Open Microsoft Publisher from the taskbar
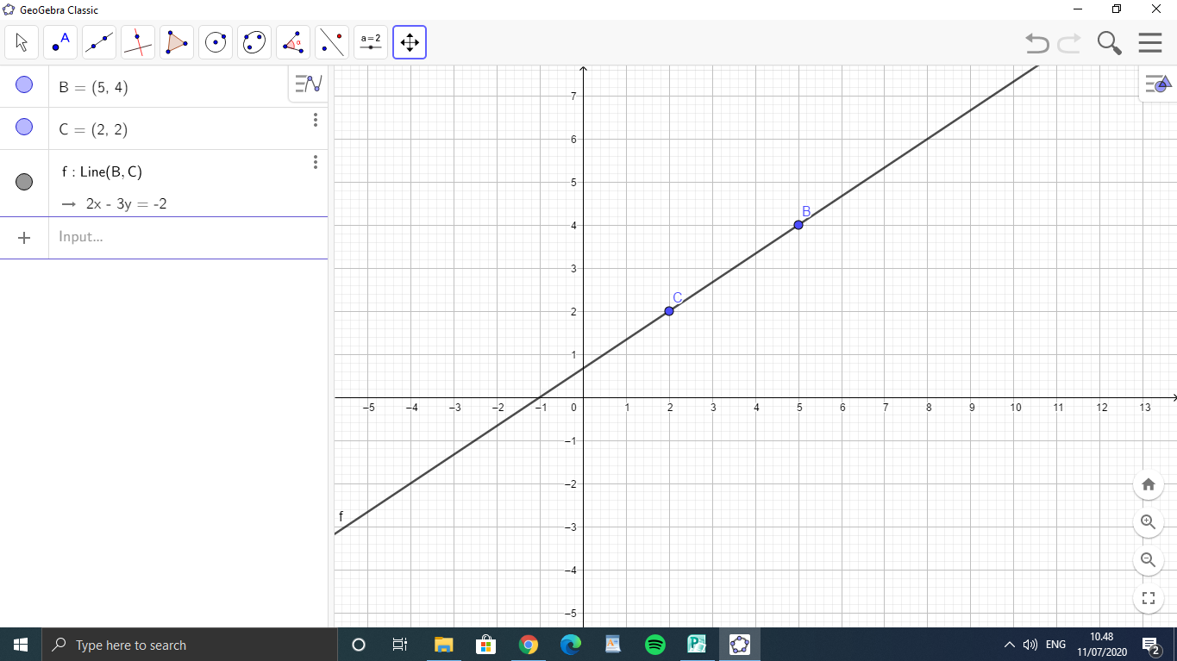Screen dimensions: 1177x661 [697, 645]
